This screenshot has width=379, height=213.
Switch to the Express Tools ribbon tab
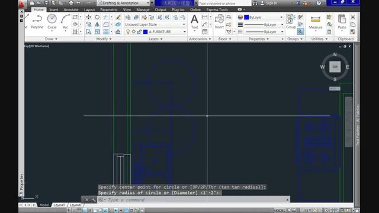click(x=217, y=9)
